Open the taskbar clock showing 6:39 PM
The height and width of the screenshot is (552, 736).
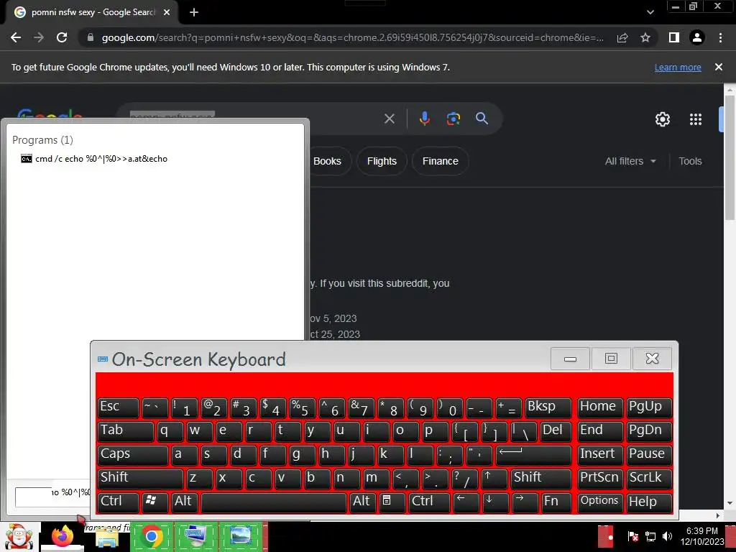point(701,536)
